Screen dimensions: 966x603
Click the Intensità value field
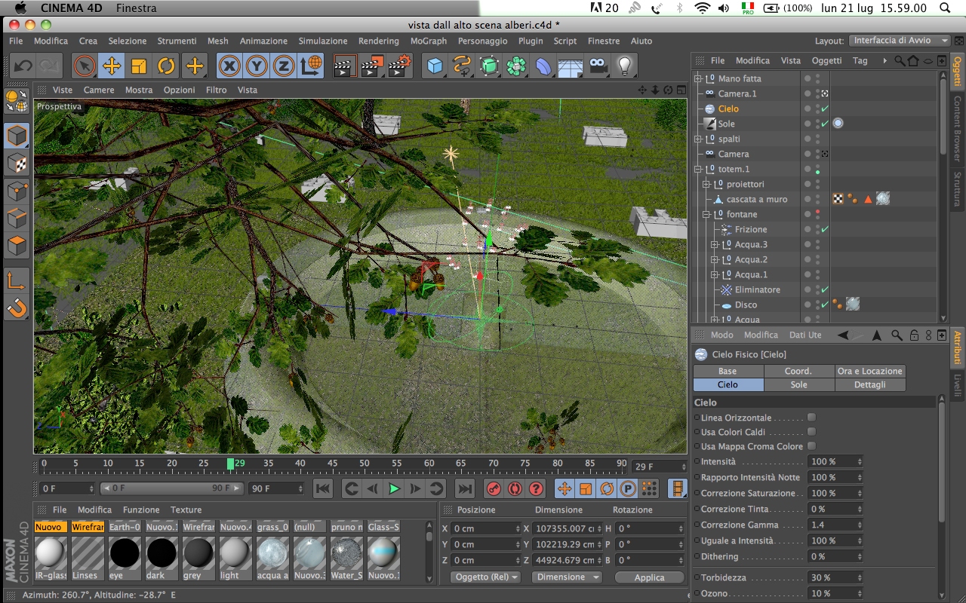[x=831, y=461]
